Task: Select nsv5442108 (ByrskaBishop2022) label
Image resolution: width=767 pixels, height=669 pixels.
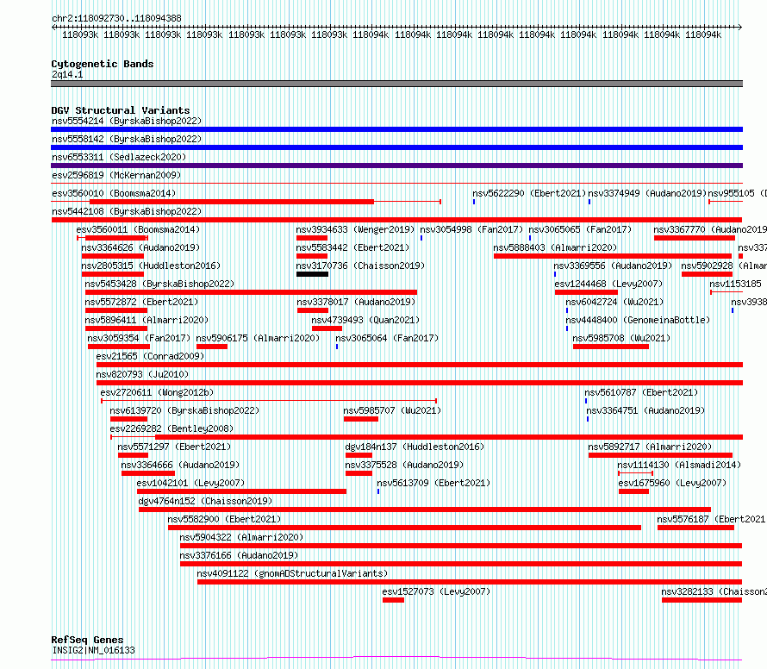Action: pyautogui.click(x=127, y=211)
